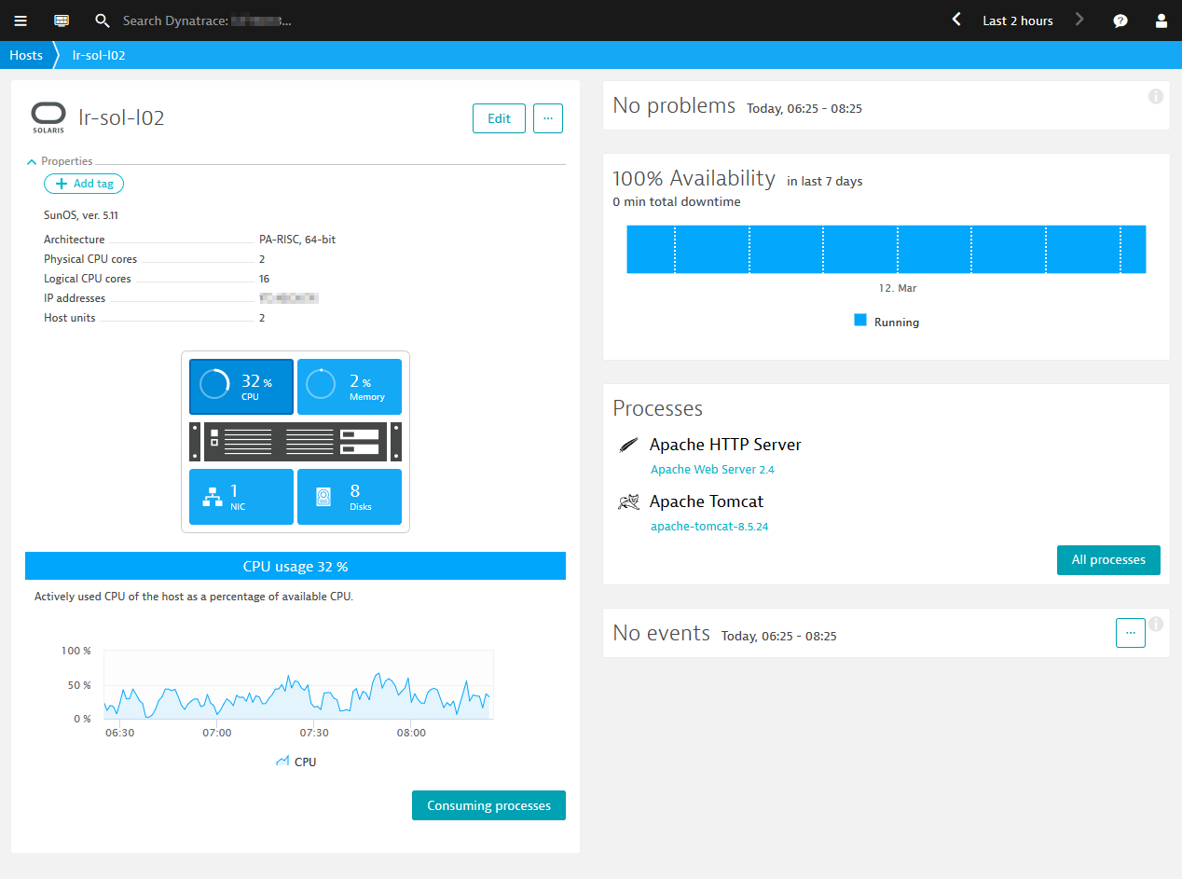This screenshot has height=879, width=1182.
Task: Open Apache Web Server 2.4 link
Action: pos(712,470)
